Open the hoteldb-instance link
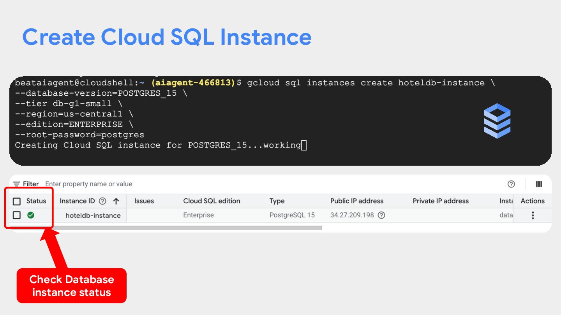The height and width of the screenshot is (315, 561). [93, 215]
